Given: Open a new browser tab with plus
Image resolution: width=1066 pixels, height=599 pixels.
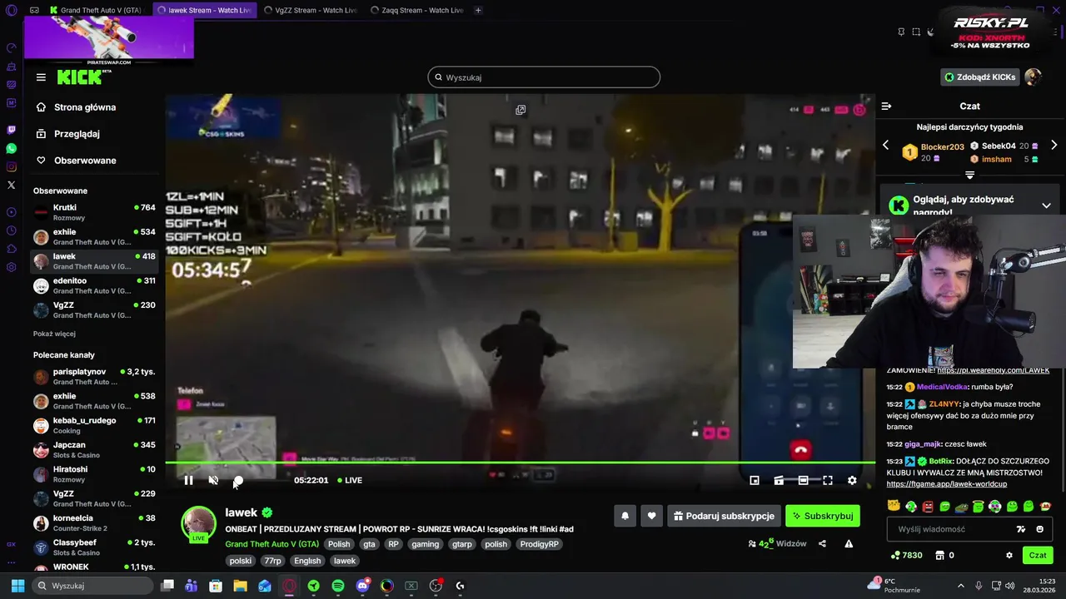Looking at the screenshot, I should [478, 10].
